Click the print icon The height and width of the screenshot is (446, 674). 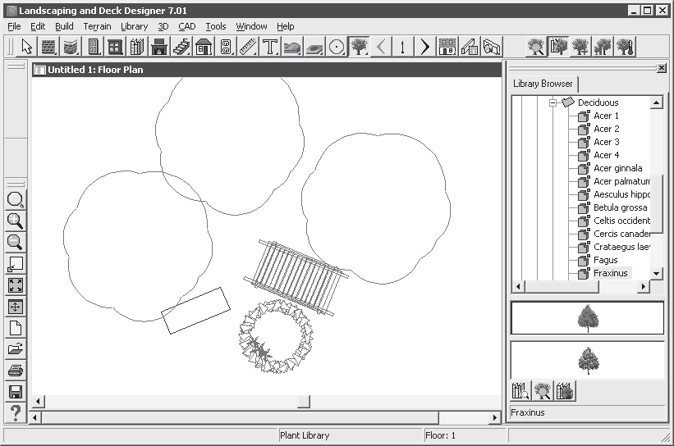coord(15,371)
